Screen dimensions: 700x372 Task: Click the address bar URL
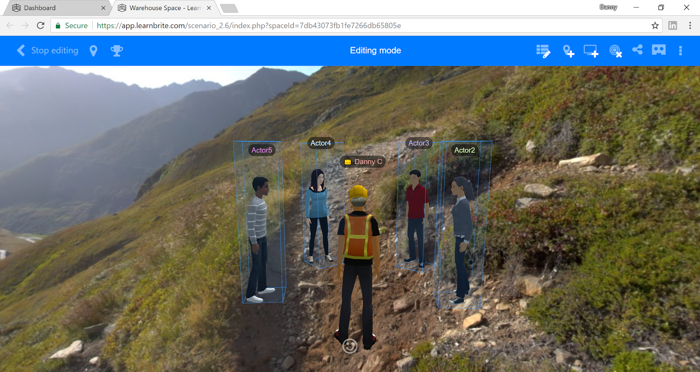(x=249, y=26)
